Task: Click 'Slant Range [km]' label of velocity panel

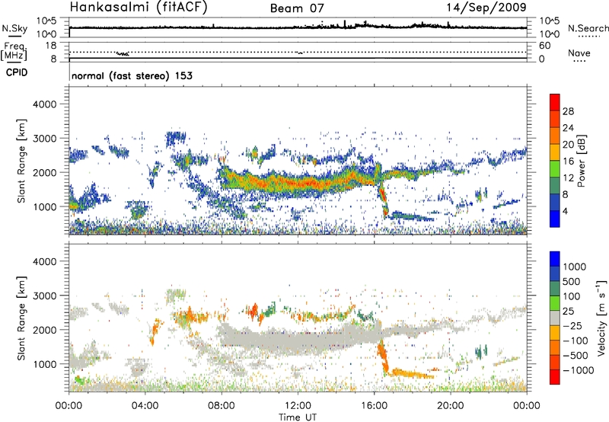Action: (21, 318)
